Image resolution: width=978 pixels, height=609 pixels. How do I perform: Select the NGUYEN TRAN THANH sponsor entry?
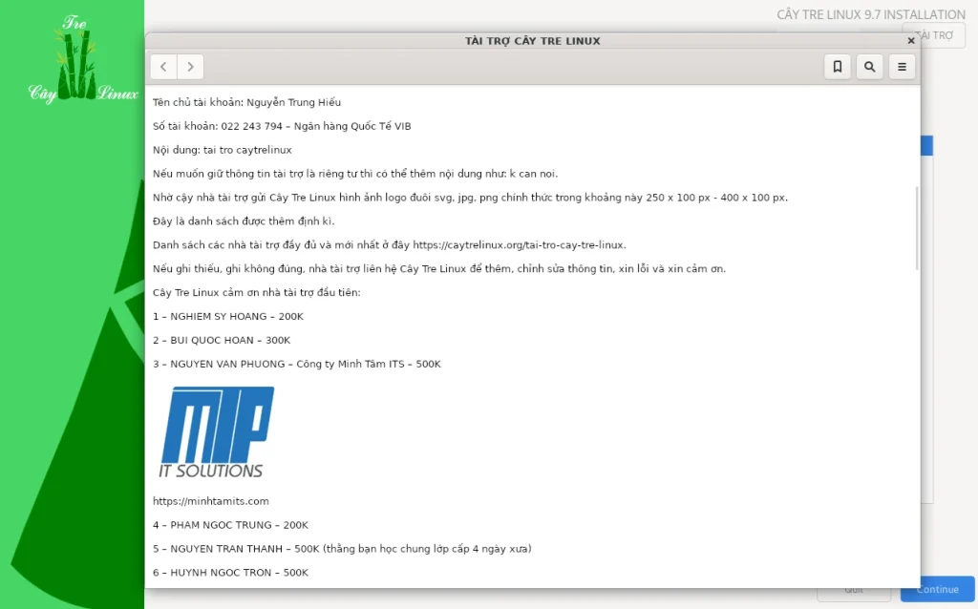(342, 549)
